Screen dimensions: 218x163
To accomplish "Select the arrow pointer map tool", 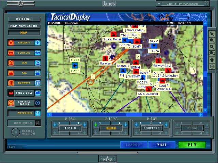I will tap(212, 34).
